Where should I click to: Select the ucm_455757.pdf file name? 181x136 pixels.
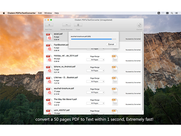click(x=62, y=110)
